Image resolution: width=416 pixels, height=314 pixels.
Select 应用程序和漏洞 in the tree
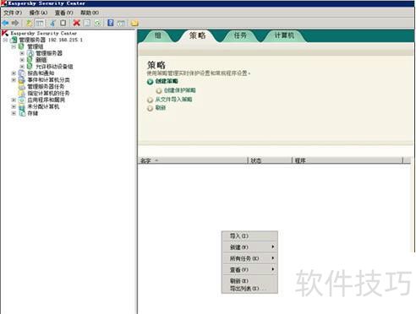click(x=46, y=100)
